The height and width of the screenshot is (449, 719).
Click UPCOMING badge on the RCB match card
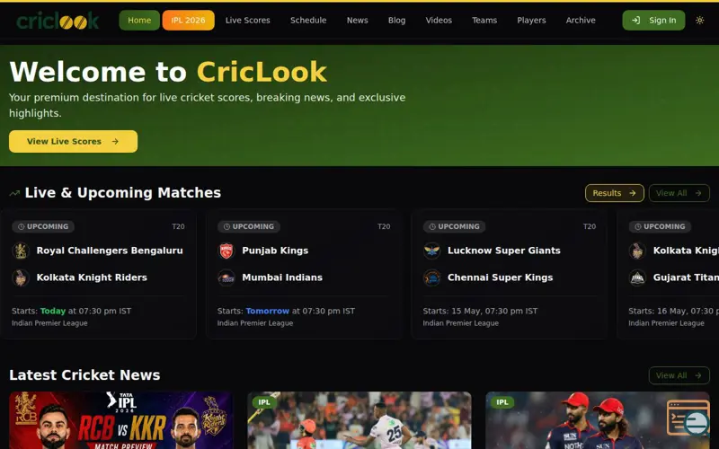pos(43,226)
